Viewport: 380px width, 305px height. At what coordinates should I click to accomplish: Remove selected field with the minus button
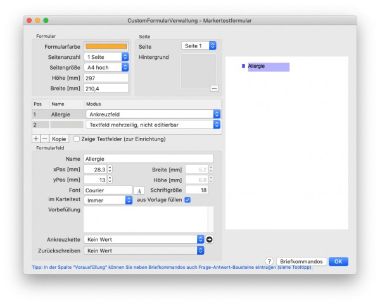[44, 139]
